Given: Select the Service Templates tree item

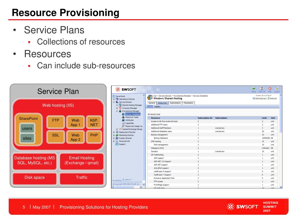Looking at the screenshot, I should pyautogui.click(x=133, y=114).
